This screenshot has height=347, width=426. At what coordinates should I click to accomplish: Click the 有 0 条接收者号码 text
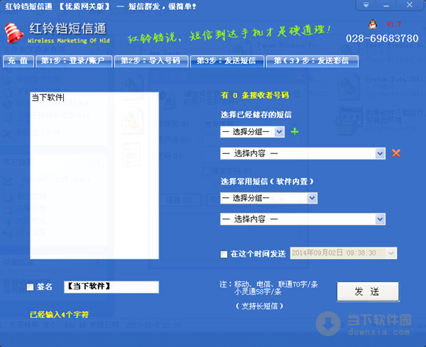(x=255, y=95)
